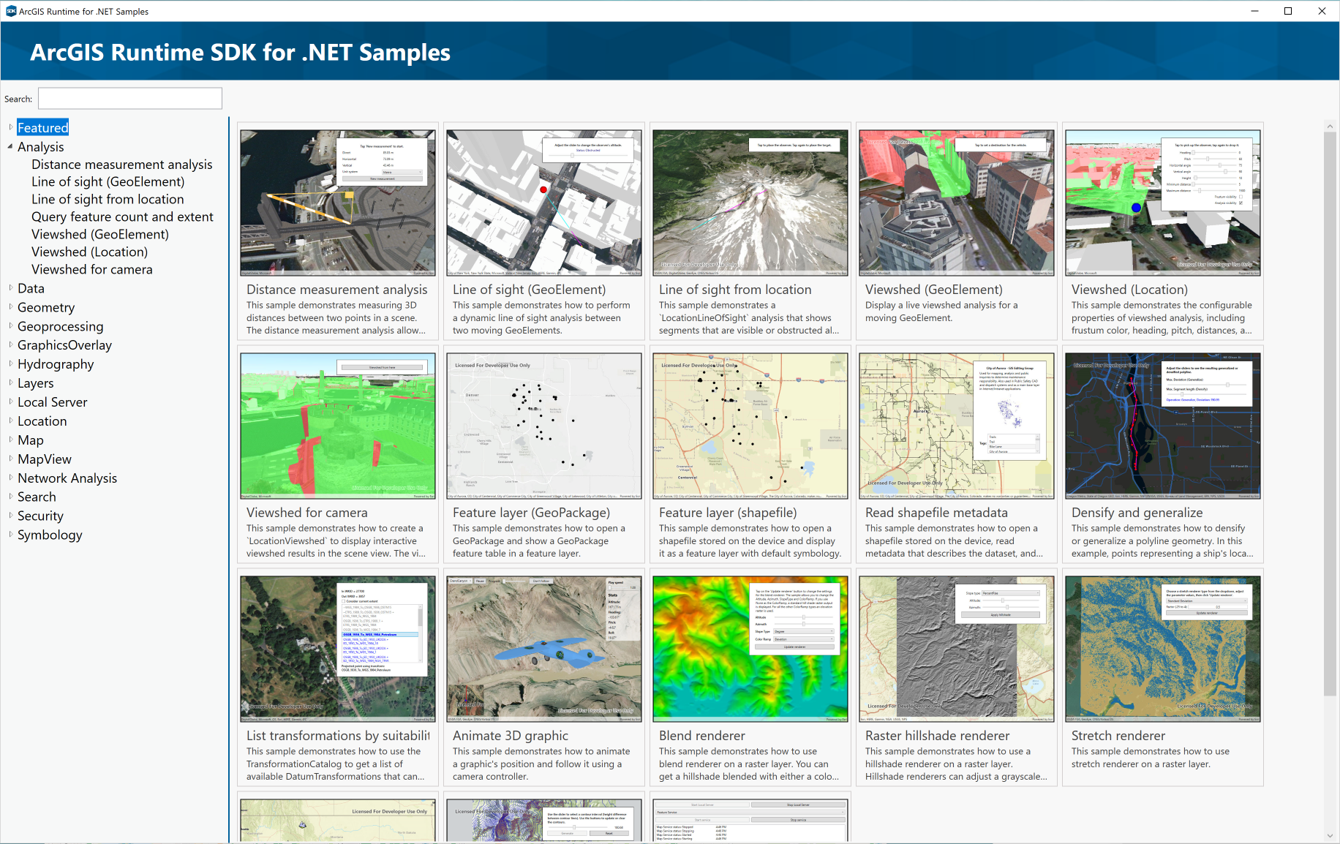Image resolution: width=1340 pixels, height=844 pixels.
Task: Expand the GraphicsOverlay category arrow
Action: [x=10, y=344]
